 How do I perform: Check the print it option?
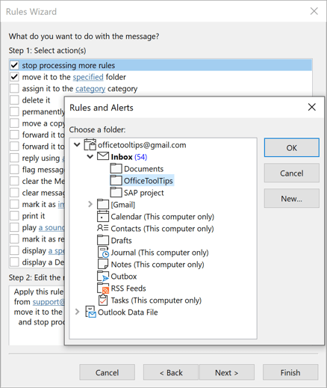(14, 216)
